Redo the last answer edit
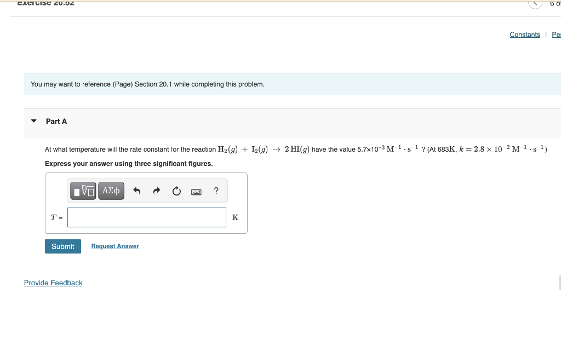Image resolution: width=561 pixels, height=351 pixels. (157, 191)
